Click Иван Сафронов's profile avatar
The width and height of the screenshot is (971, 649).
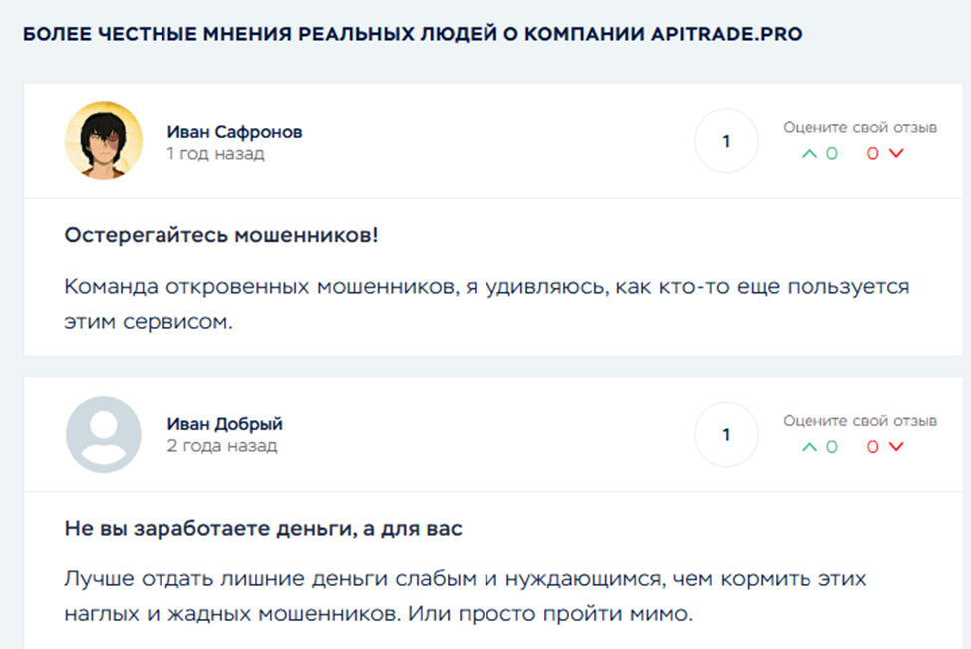coord(104,141)
